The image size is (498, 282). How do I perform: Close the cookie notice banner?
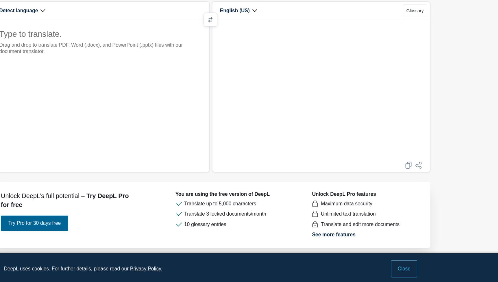pos(404,269)
